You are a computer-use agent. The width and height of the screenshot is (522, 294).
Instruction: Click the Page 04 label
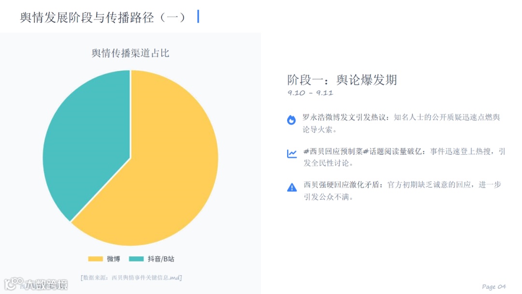click(493, 286)
